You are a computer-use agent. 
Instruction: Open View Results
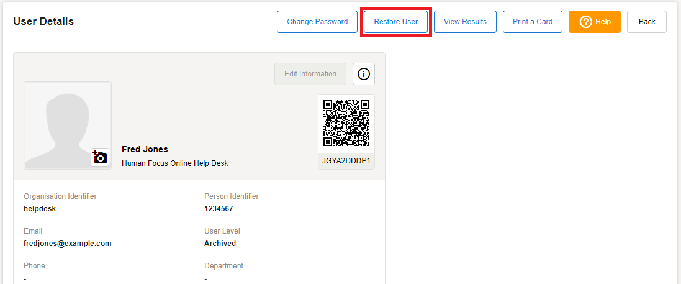(x=465, y=22)
